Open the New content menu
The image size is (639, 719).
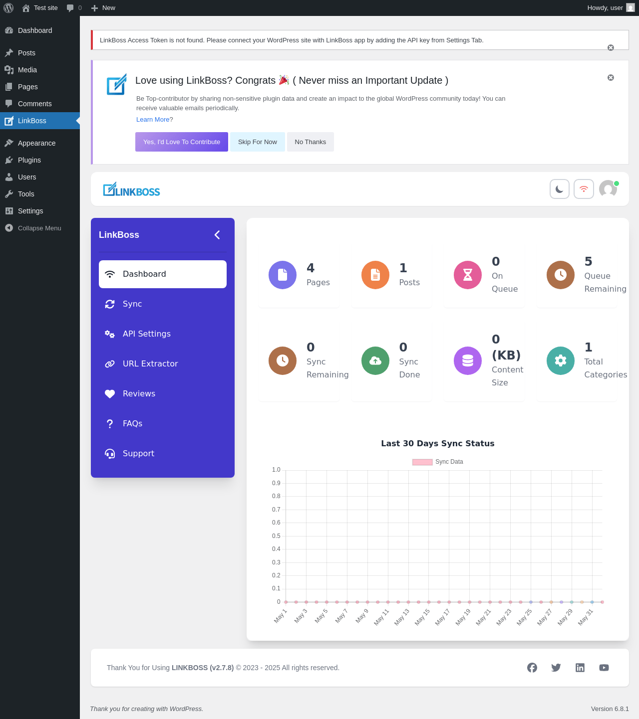point(103,8)
